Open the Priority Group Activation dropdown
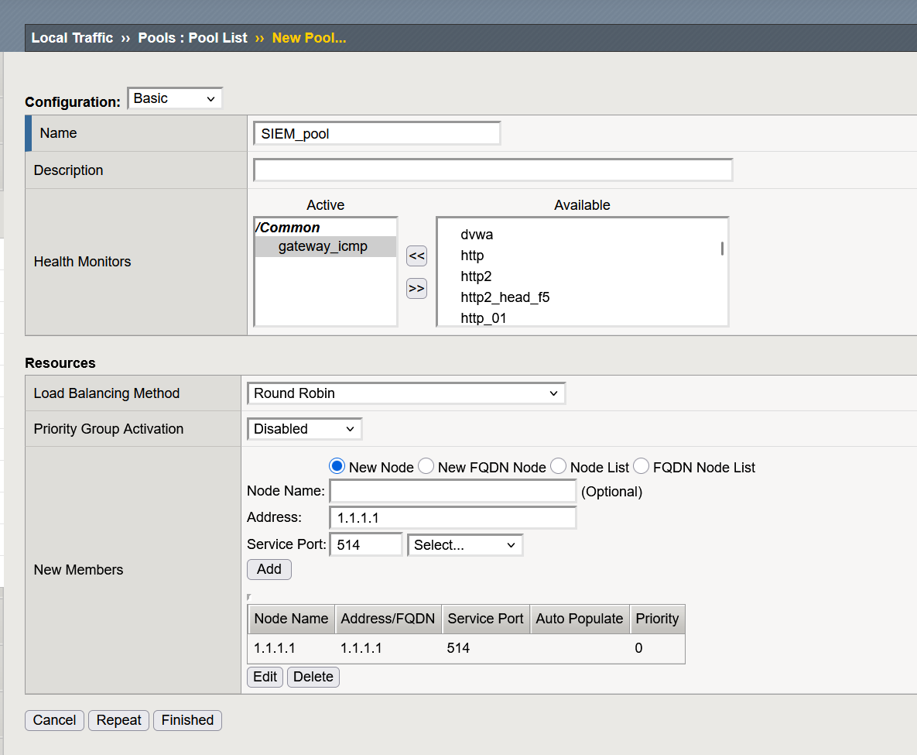 pos(304,429)
